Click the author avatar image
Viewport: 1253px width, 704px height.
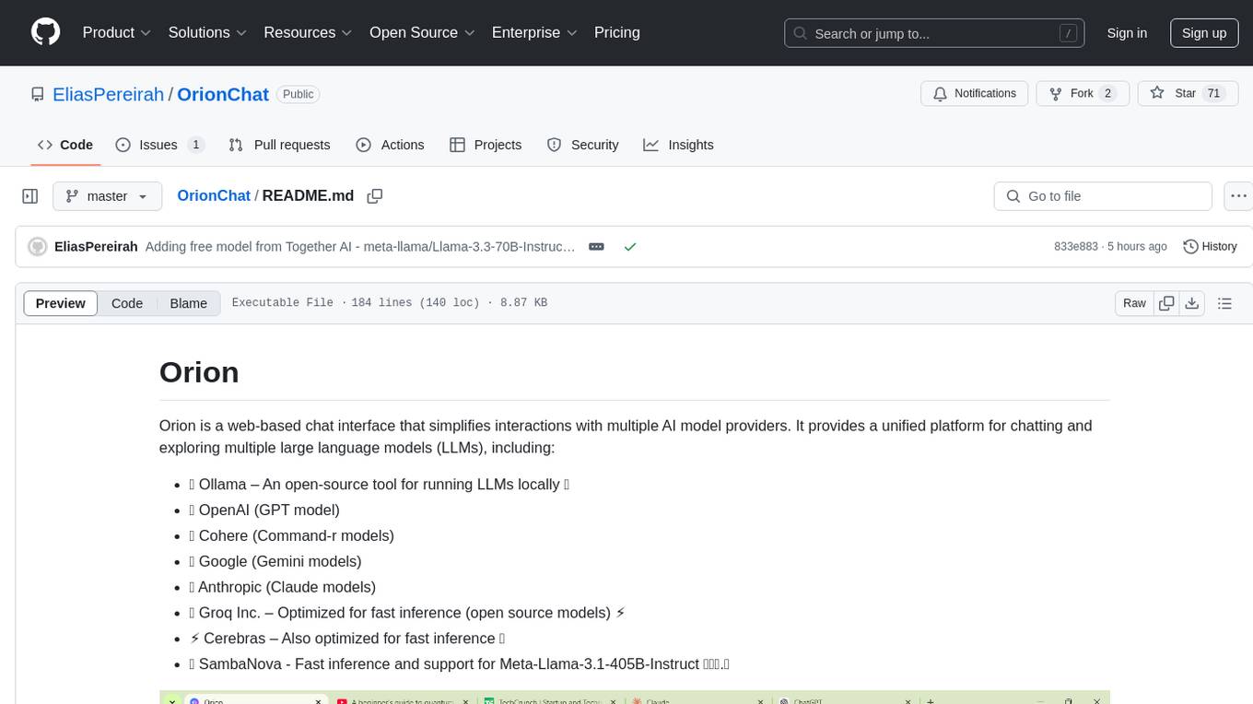38,246
